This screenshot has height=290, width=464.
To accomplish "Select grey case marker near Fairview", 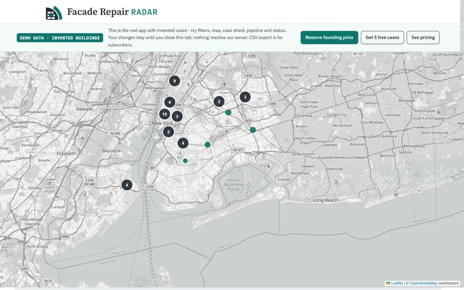I will tap(185, 63).
